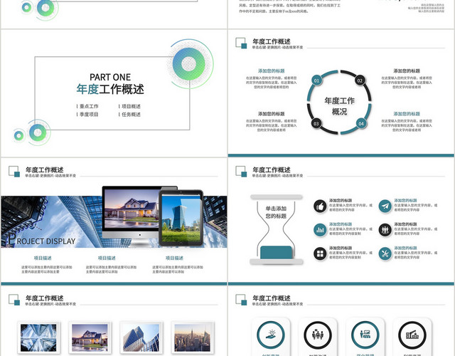
Task: Click the four-square grid icon
Action: 320,253
